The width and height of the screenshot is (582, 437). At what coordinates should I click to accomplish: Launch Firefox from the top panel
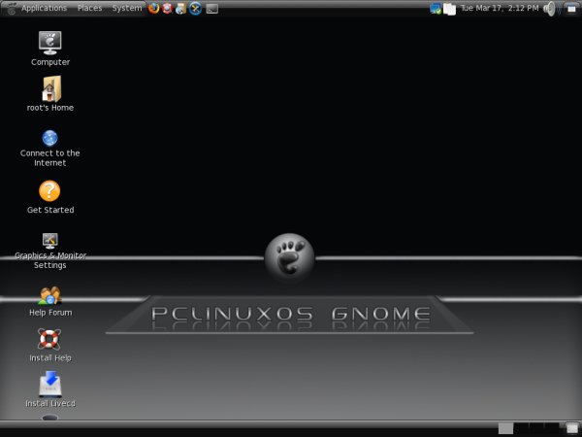pyautogui.click(x=153, y=8)
